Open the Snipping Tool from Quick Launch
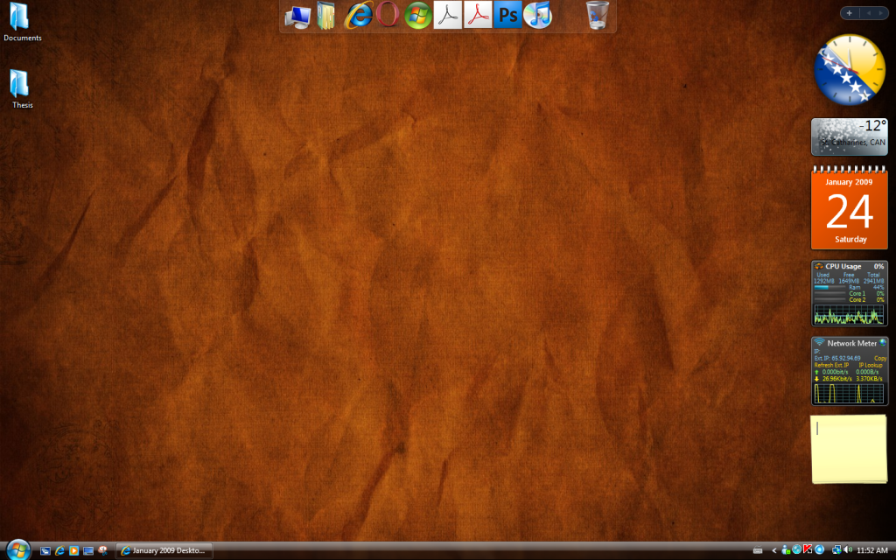896x560 pixels. point(103,551)
